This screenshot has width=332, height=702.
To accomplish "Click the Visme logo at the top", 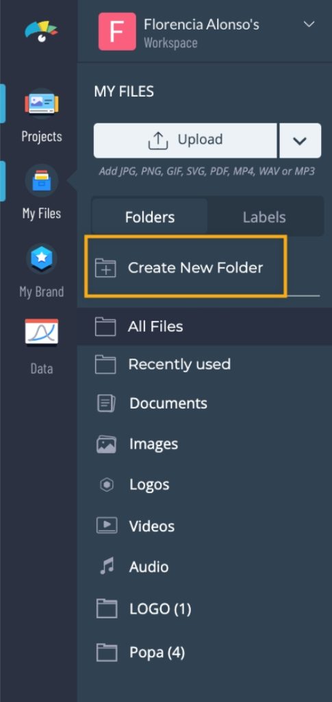I will pos(41,32).
